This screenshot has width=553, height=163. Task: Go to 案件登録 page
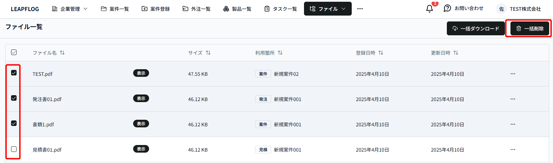coord(156,9)
